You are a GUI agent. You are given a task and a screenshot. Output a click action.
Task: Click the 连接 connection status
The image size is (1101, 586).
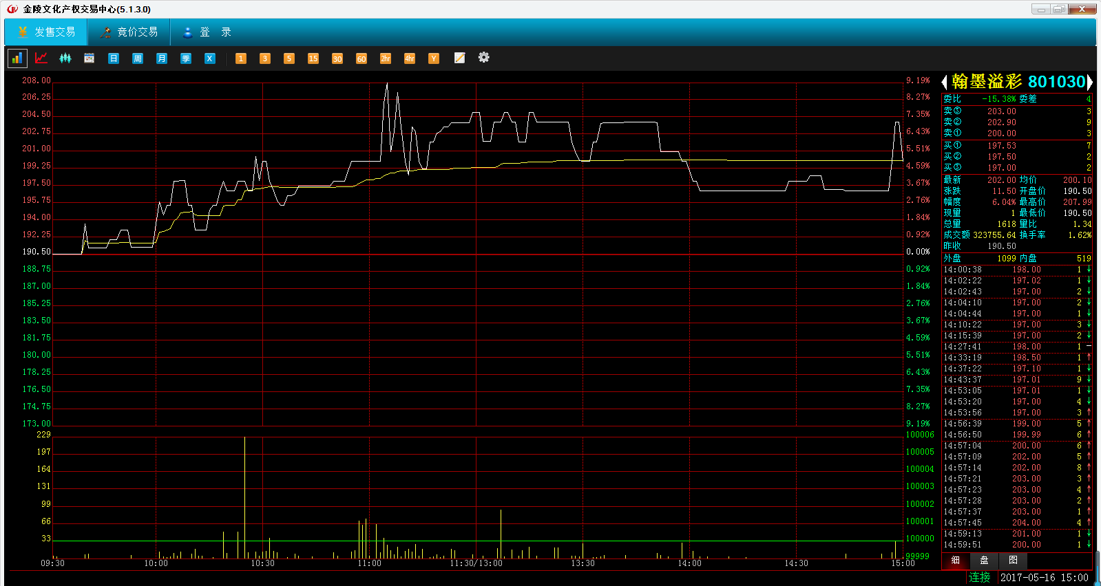[x=980, y=578]
